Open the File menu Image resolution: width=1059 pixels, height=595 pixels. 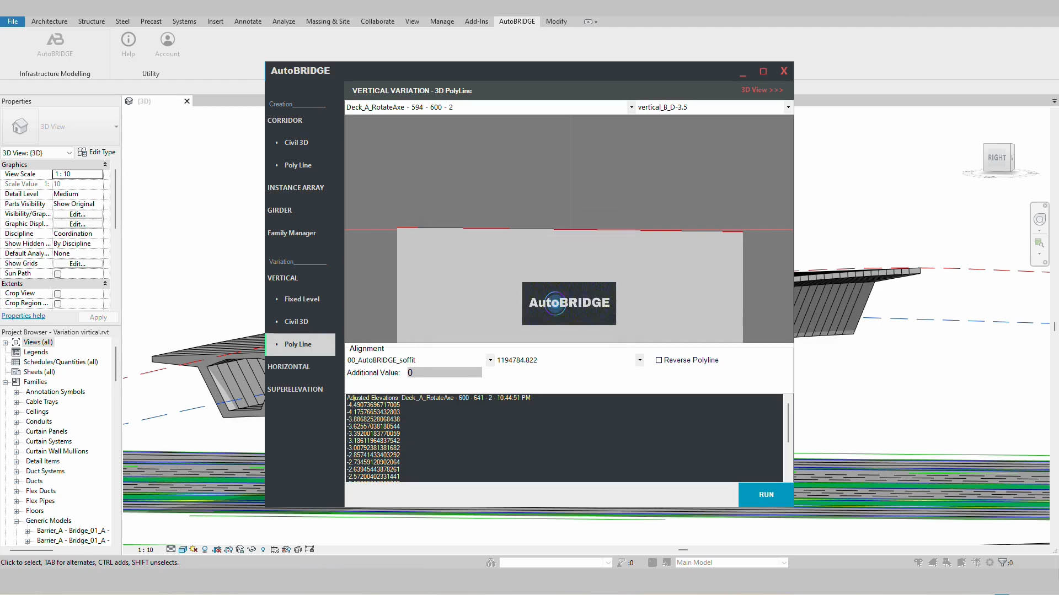tap(13, 21)
